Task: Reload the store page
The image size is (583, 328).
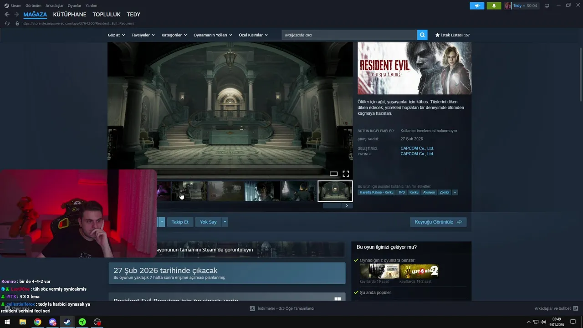Action: [x=7, y=23]
